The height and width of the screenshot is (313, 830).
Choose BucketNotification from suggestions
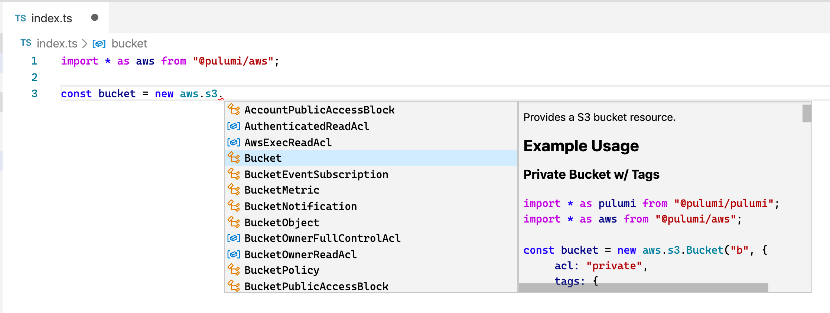click(x=371, y=206)
